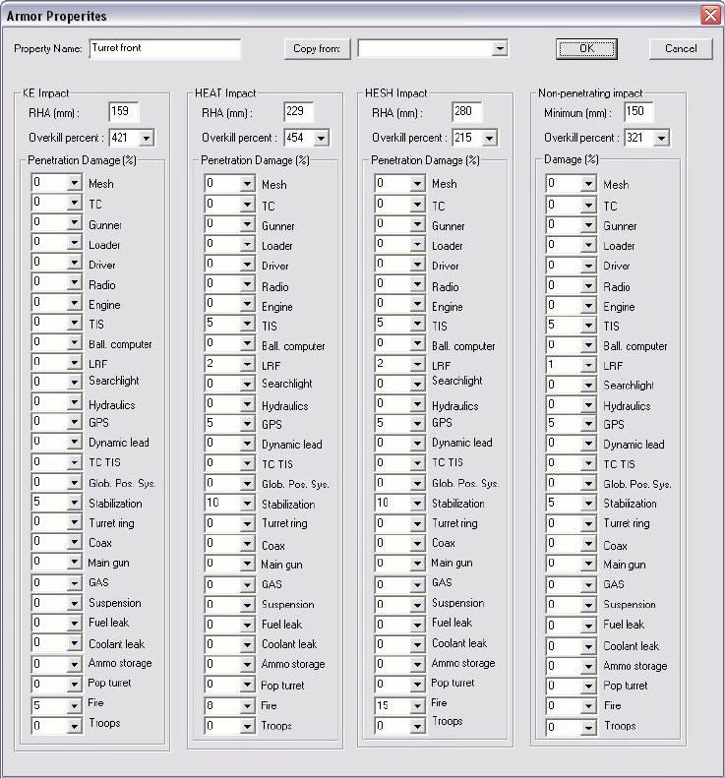
Task: Click the Copy from button
Action: tap(317, 48)
